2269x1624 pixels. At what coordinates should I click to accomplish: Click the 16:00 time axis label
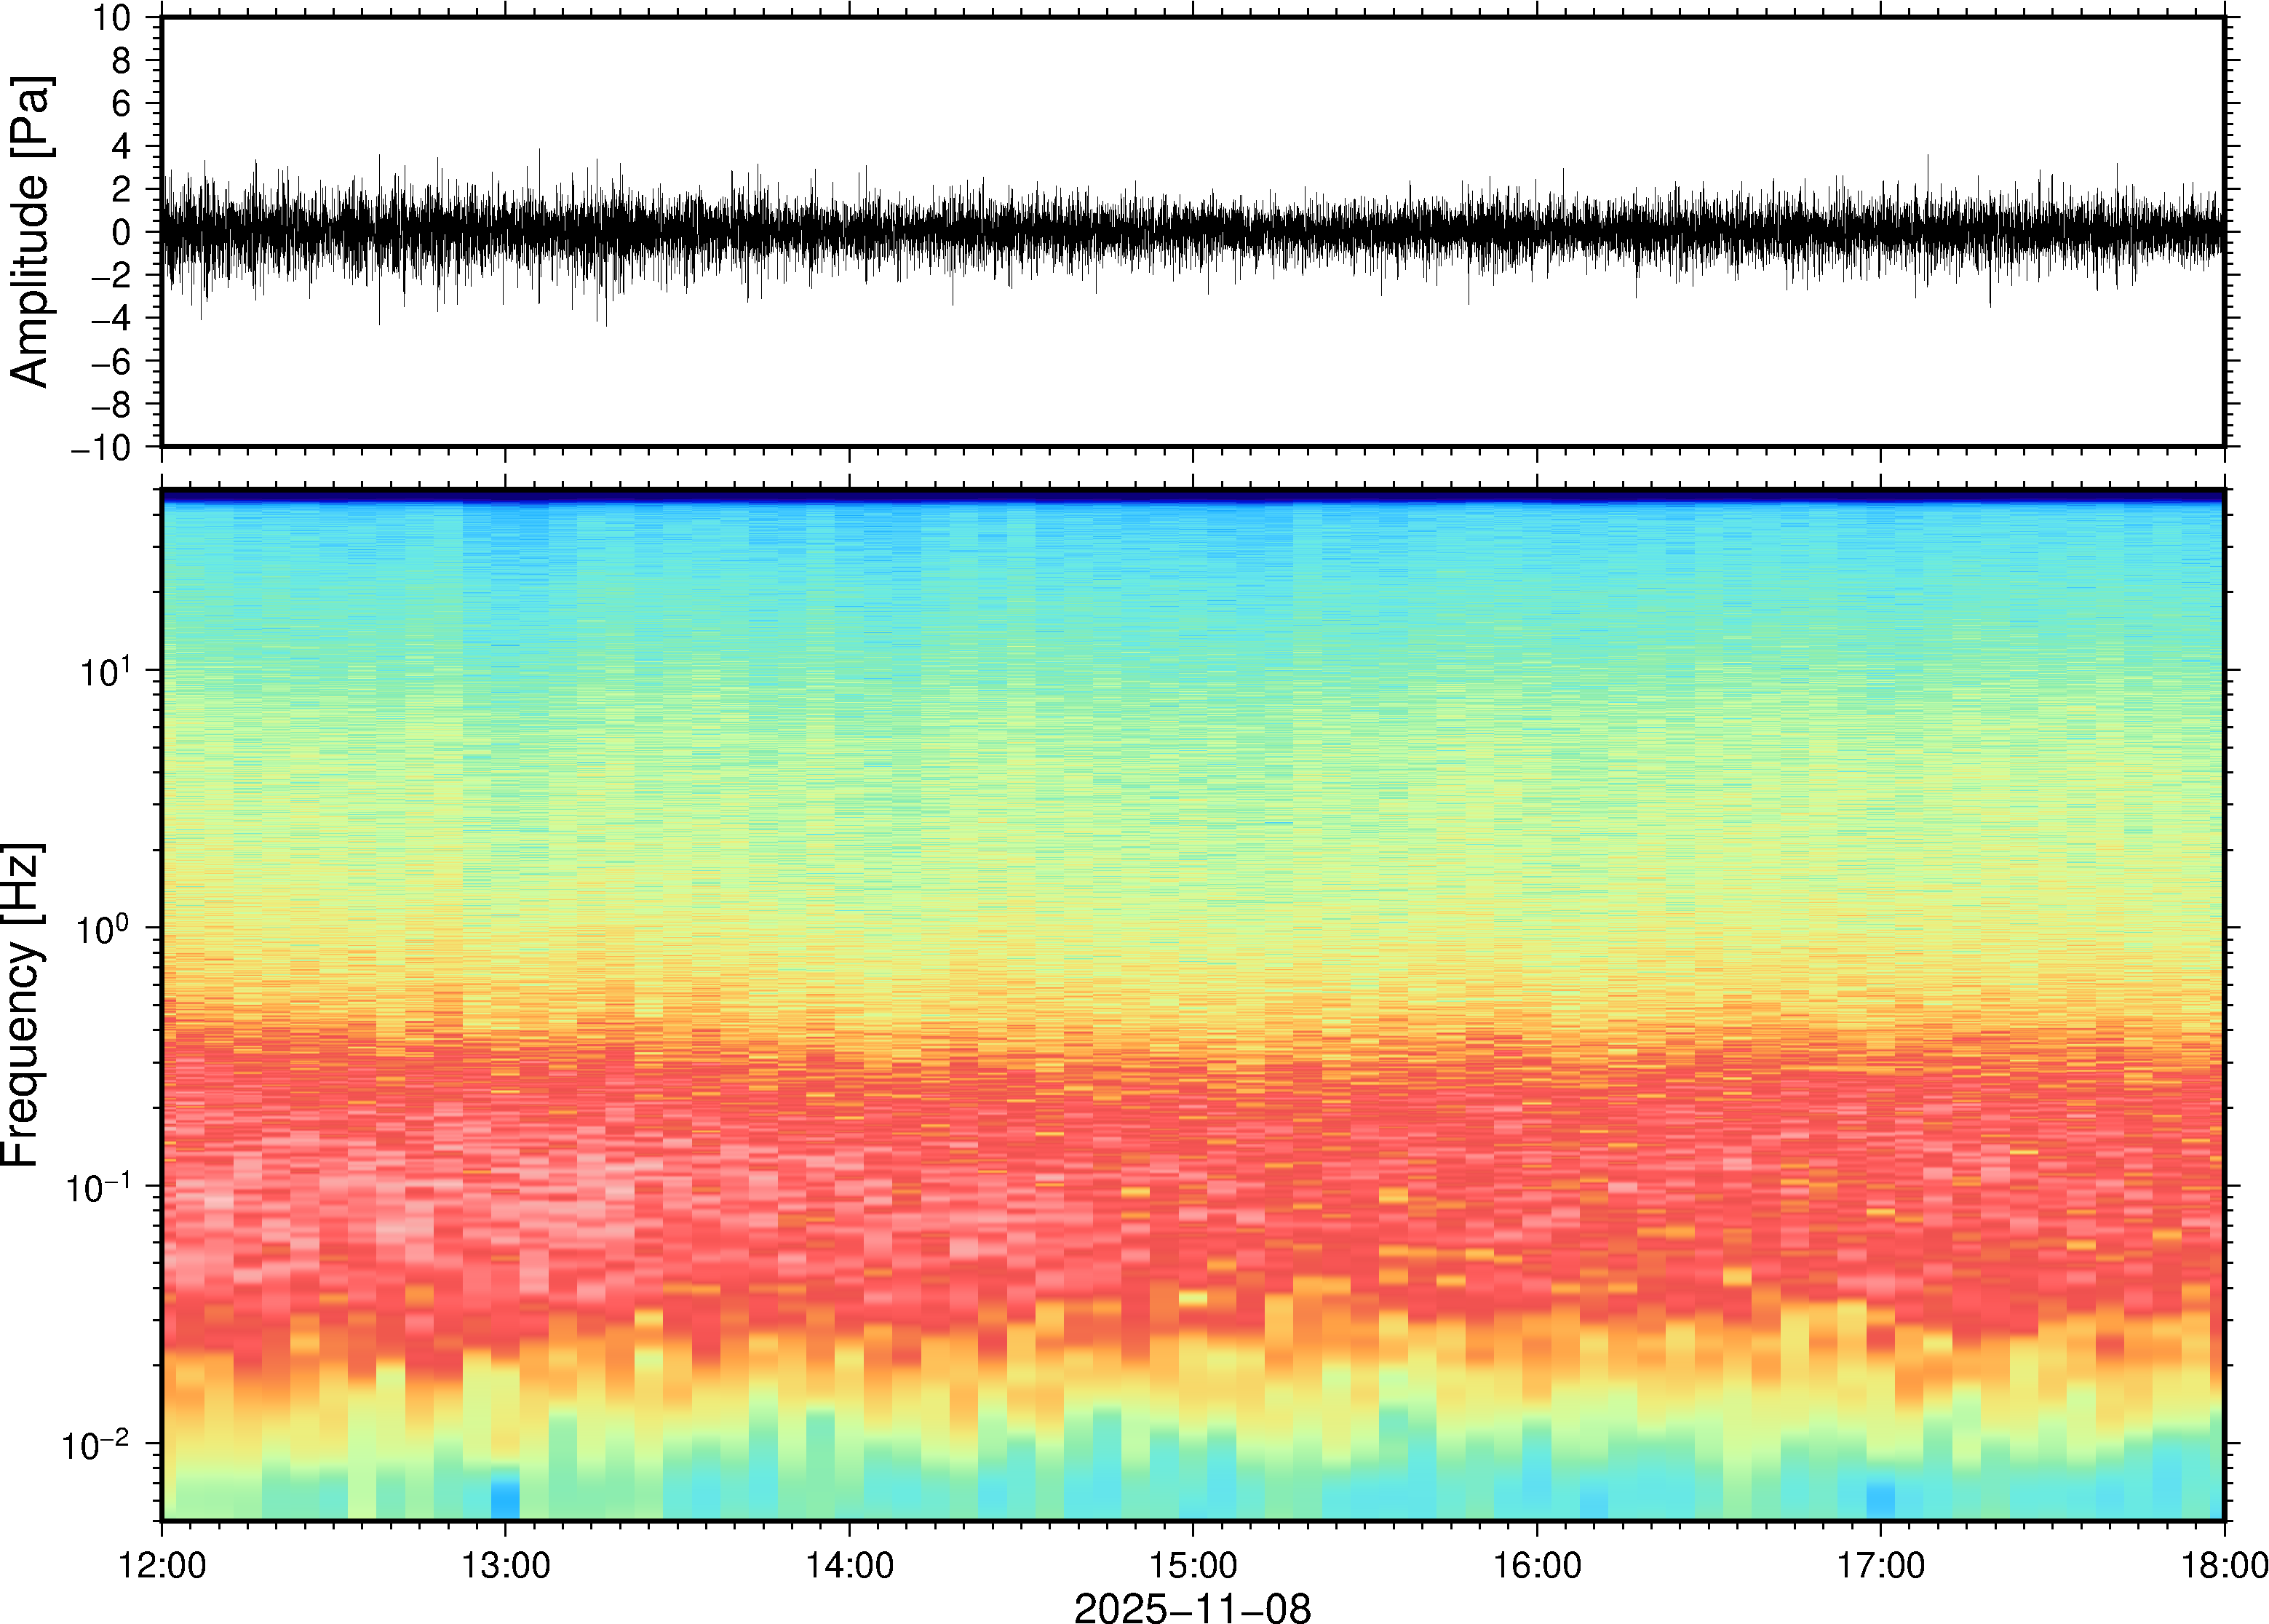(1536, 1565)
